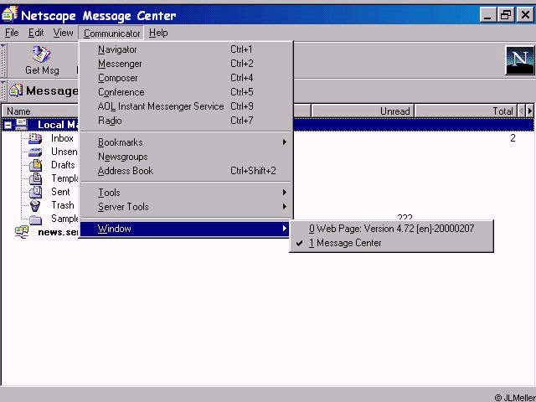Screen dimensions: 536x402
Task: Switch to 0 Web Page Version 4.72 window
Action: click(391, 229)
